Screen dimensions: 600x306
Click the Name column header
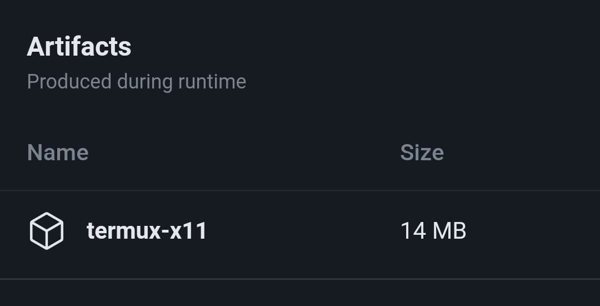[58, 152]
